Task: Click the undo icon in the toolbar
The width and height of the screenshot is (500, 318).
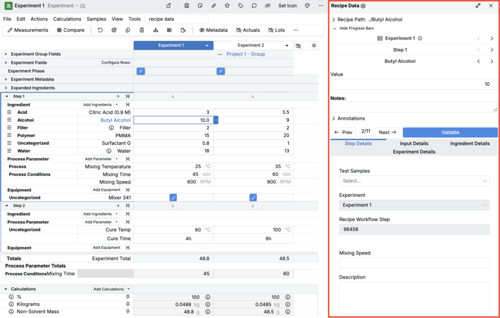Action: (100, 30)
